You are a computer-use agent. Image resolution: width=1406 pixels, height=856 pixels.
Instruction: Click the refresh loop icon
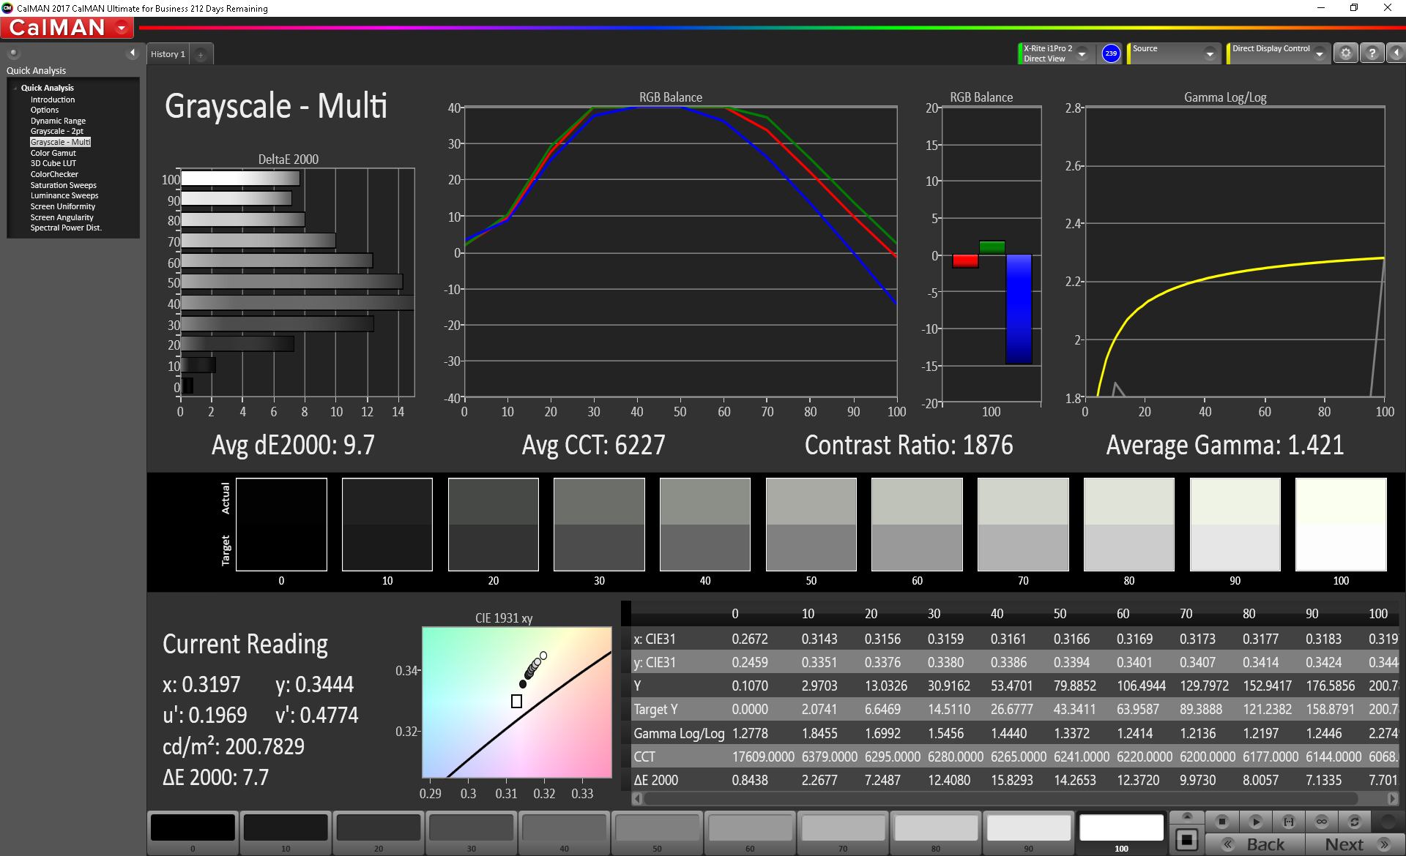1355,822
